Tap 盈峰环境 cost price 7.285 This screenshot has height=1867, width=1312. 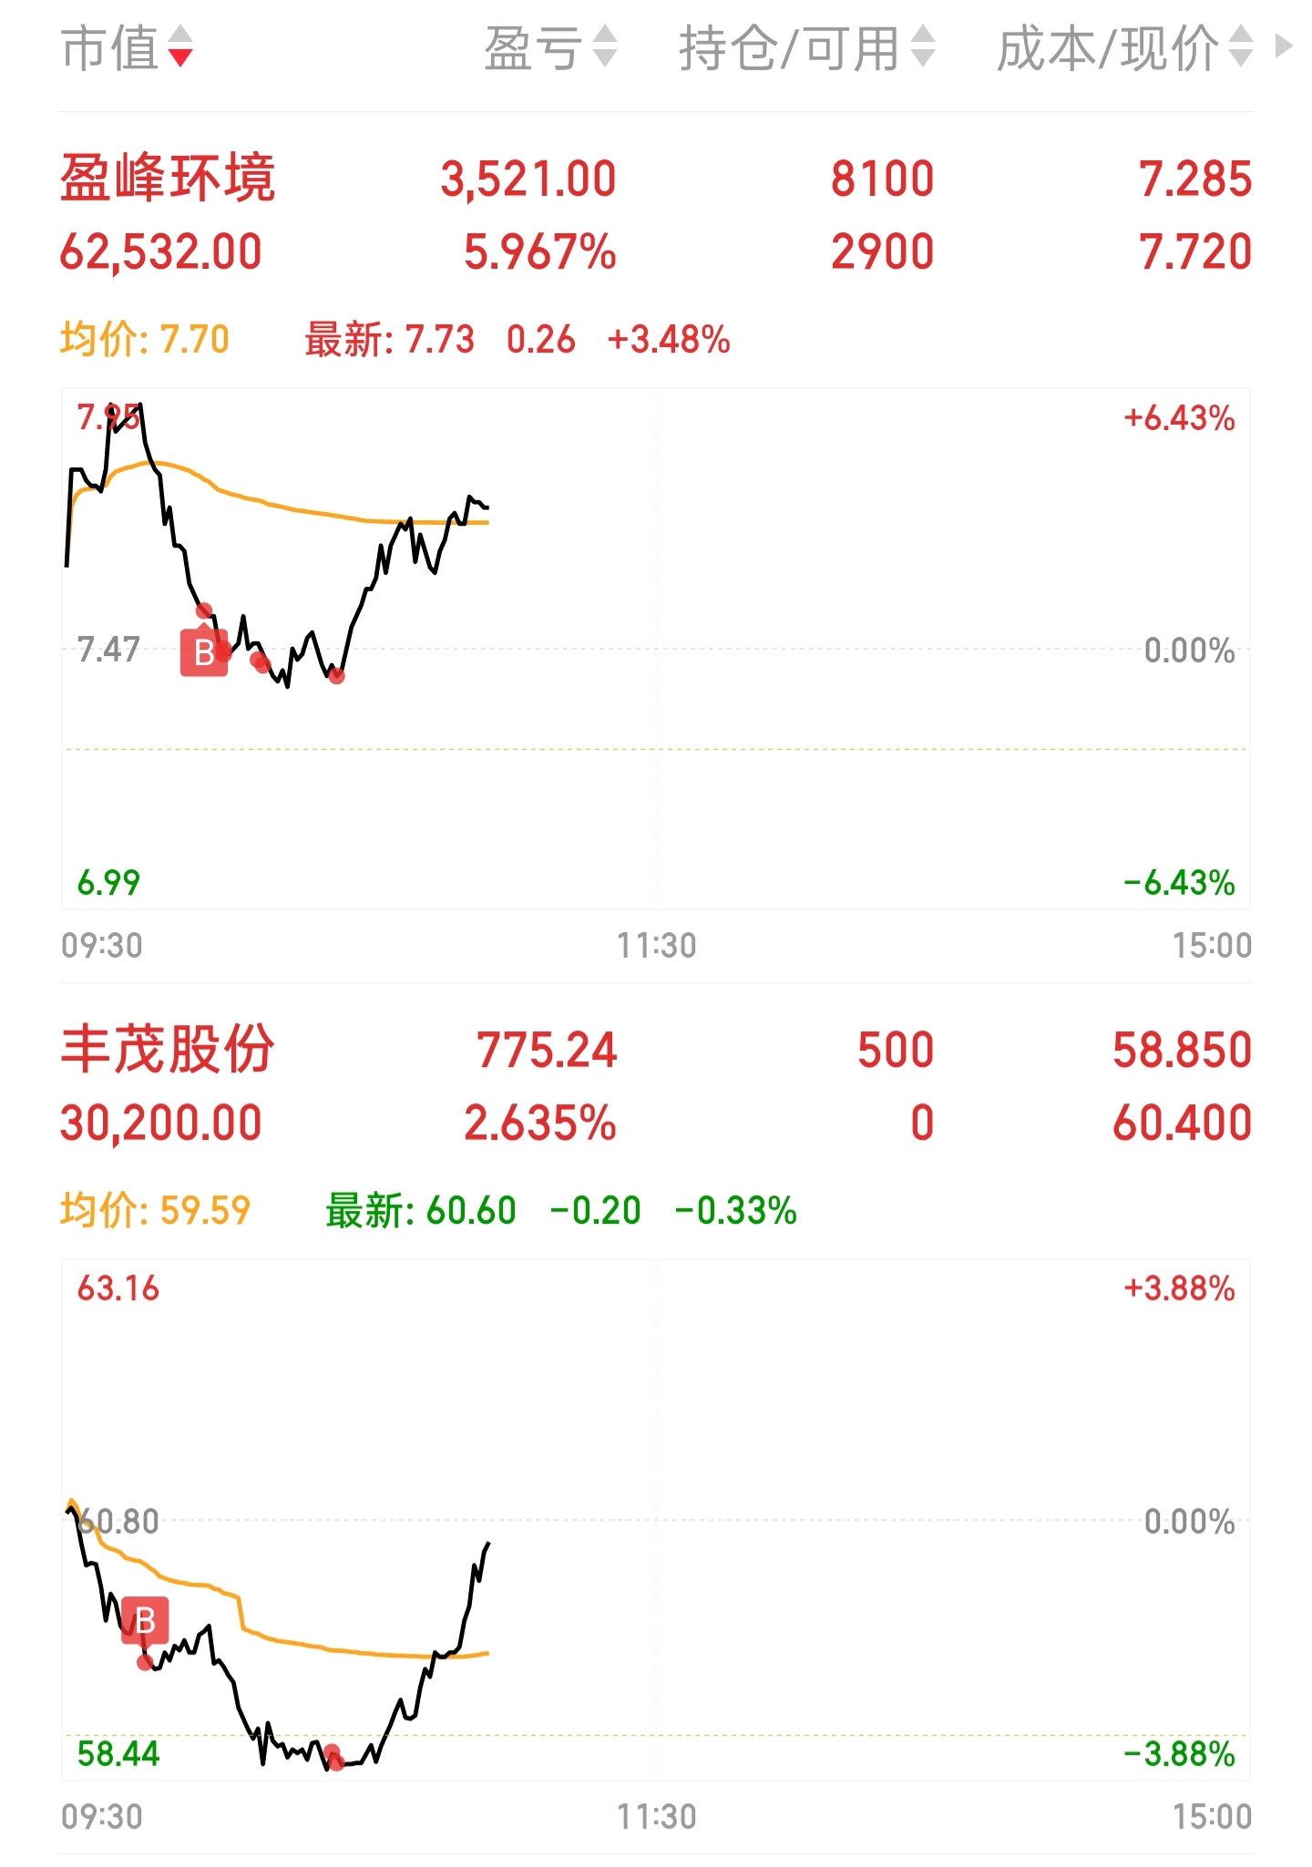(x=1195, y=179)
